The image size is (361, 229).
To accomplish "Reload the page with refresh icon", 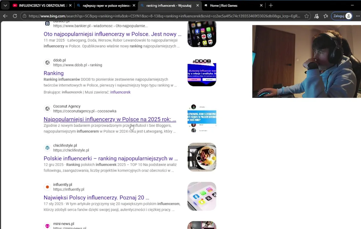I will tap(15, 16).
